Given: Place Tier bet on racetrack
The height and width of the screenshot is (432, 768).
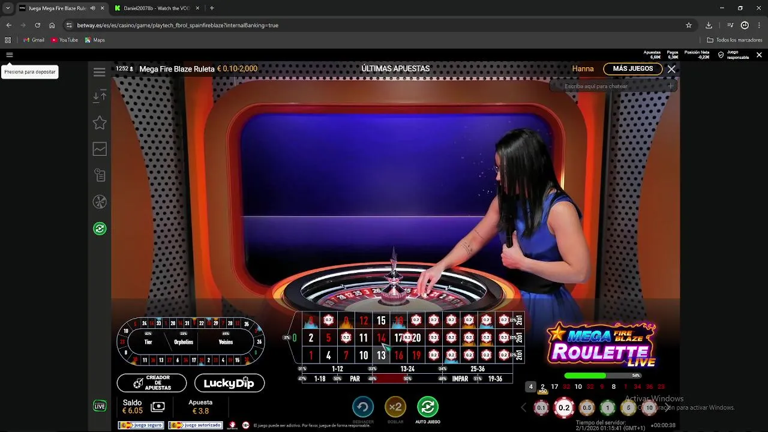Looking at the screenshot, I should [148, 341].
